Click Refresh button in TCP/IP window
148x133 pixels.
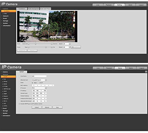(x=47, y=107)
